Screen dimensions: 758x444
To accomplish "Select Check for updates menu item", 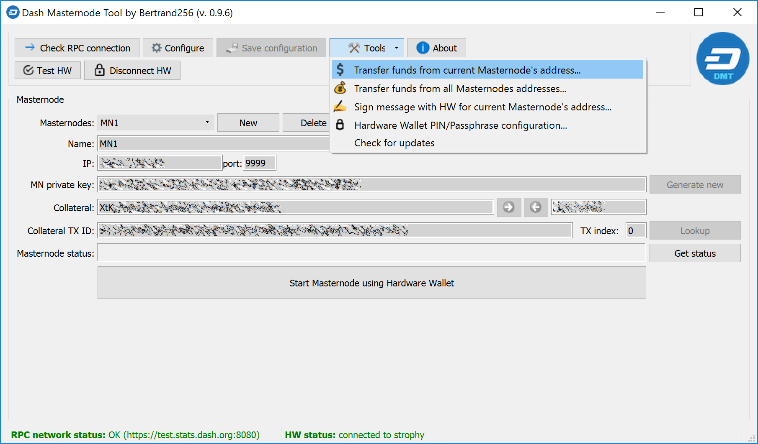I will tap(487, 143).
